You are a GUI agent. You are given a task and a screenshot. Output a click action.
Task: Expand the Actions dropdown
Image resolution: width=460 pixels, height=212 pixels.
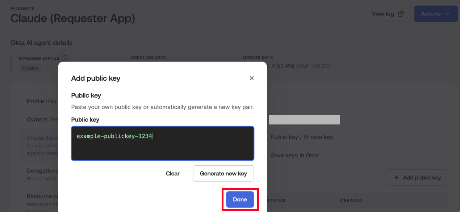(x=436, y=14)
